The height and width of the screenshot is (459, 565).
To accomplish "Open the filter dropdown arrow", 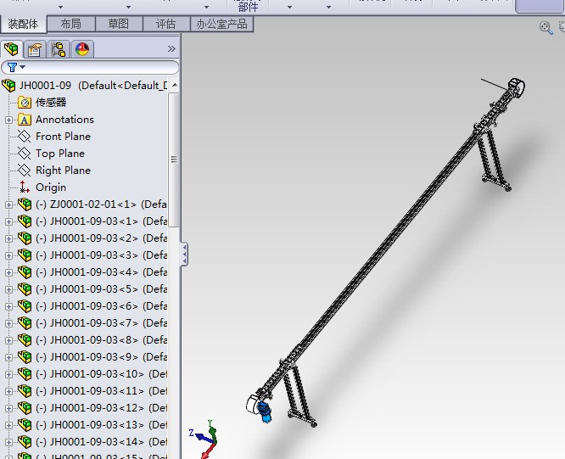I will (x=23, y=67).
